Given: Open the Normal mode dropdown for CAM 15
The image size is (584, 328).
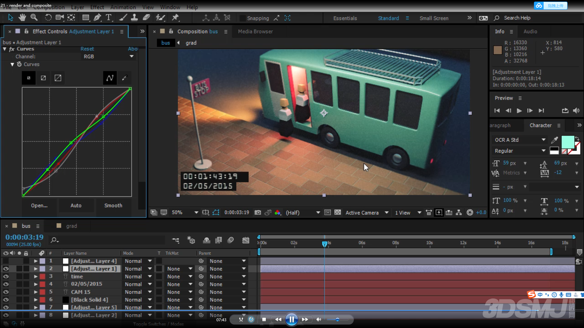Looking at the screenshot, I should (138, 292).
